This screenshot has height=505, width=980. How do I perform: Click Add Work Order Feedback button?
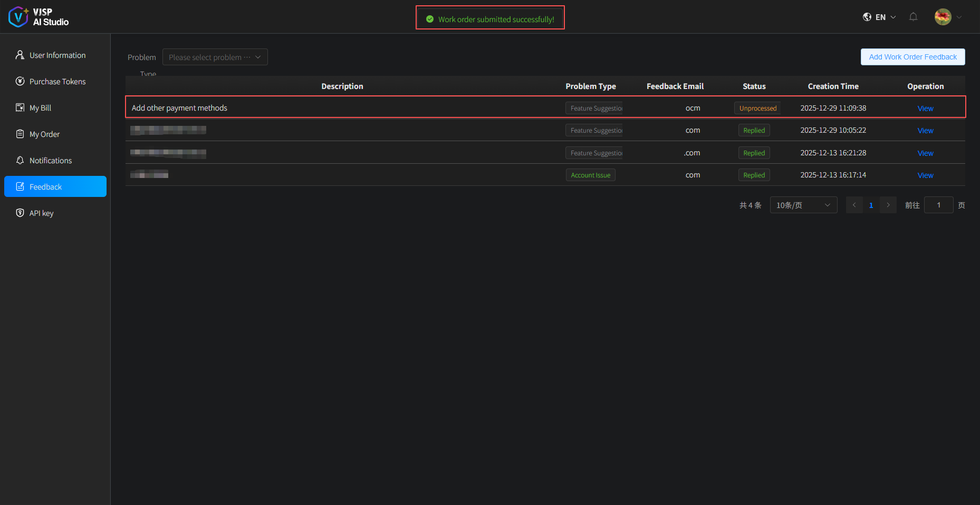[x=912, y=57]
